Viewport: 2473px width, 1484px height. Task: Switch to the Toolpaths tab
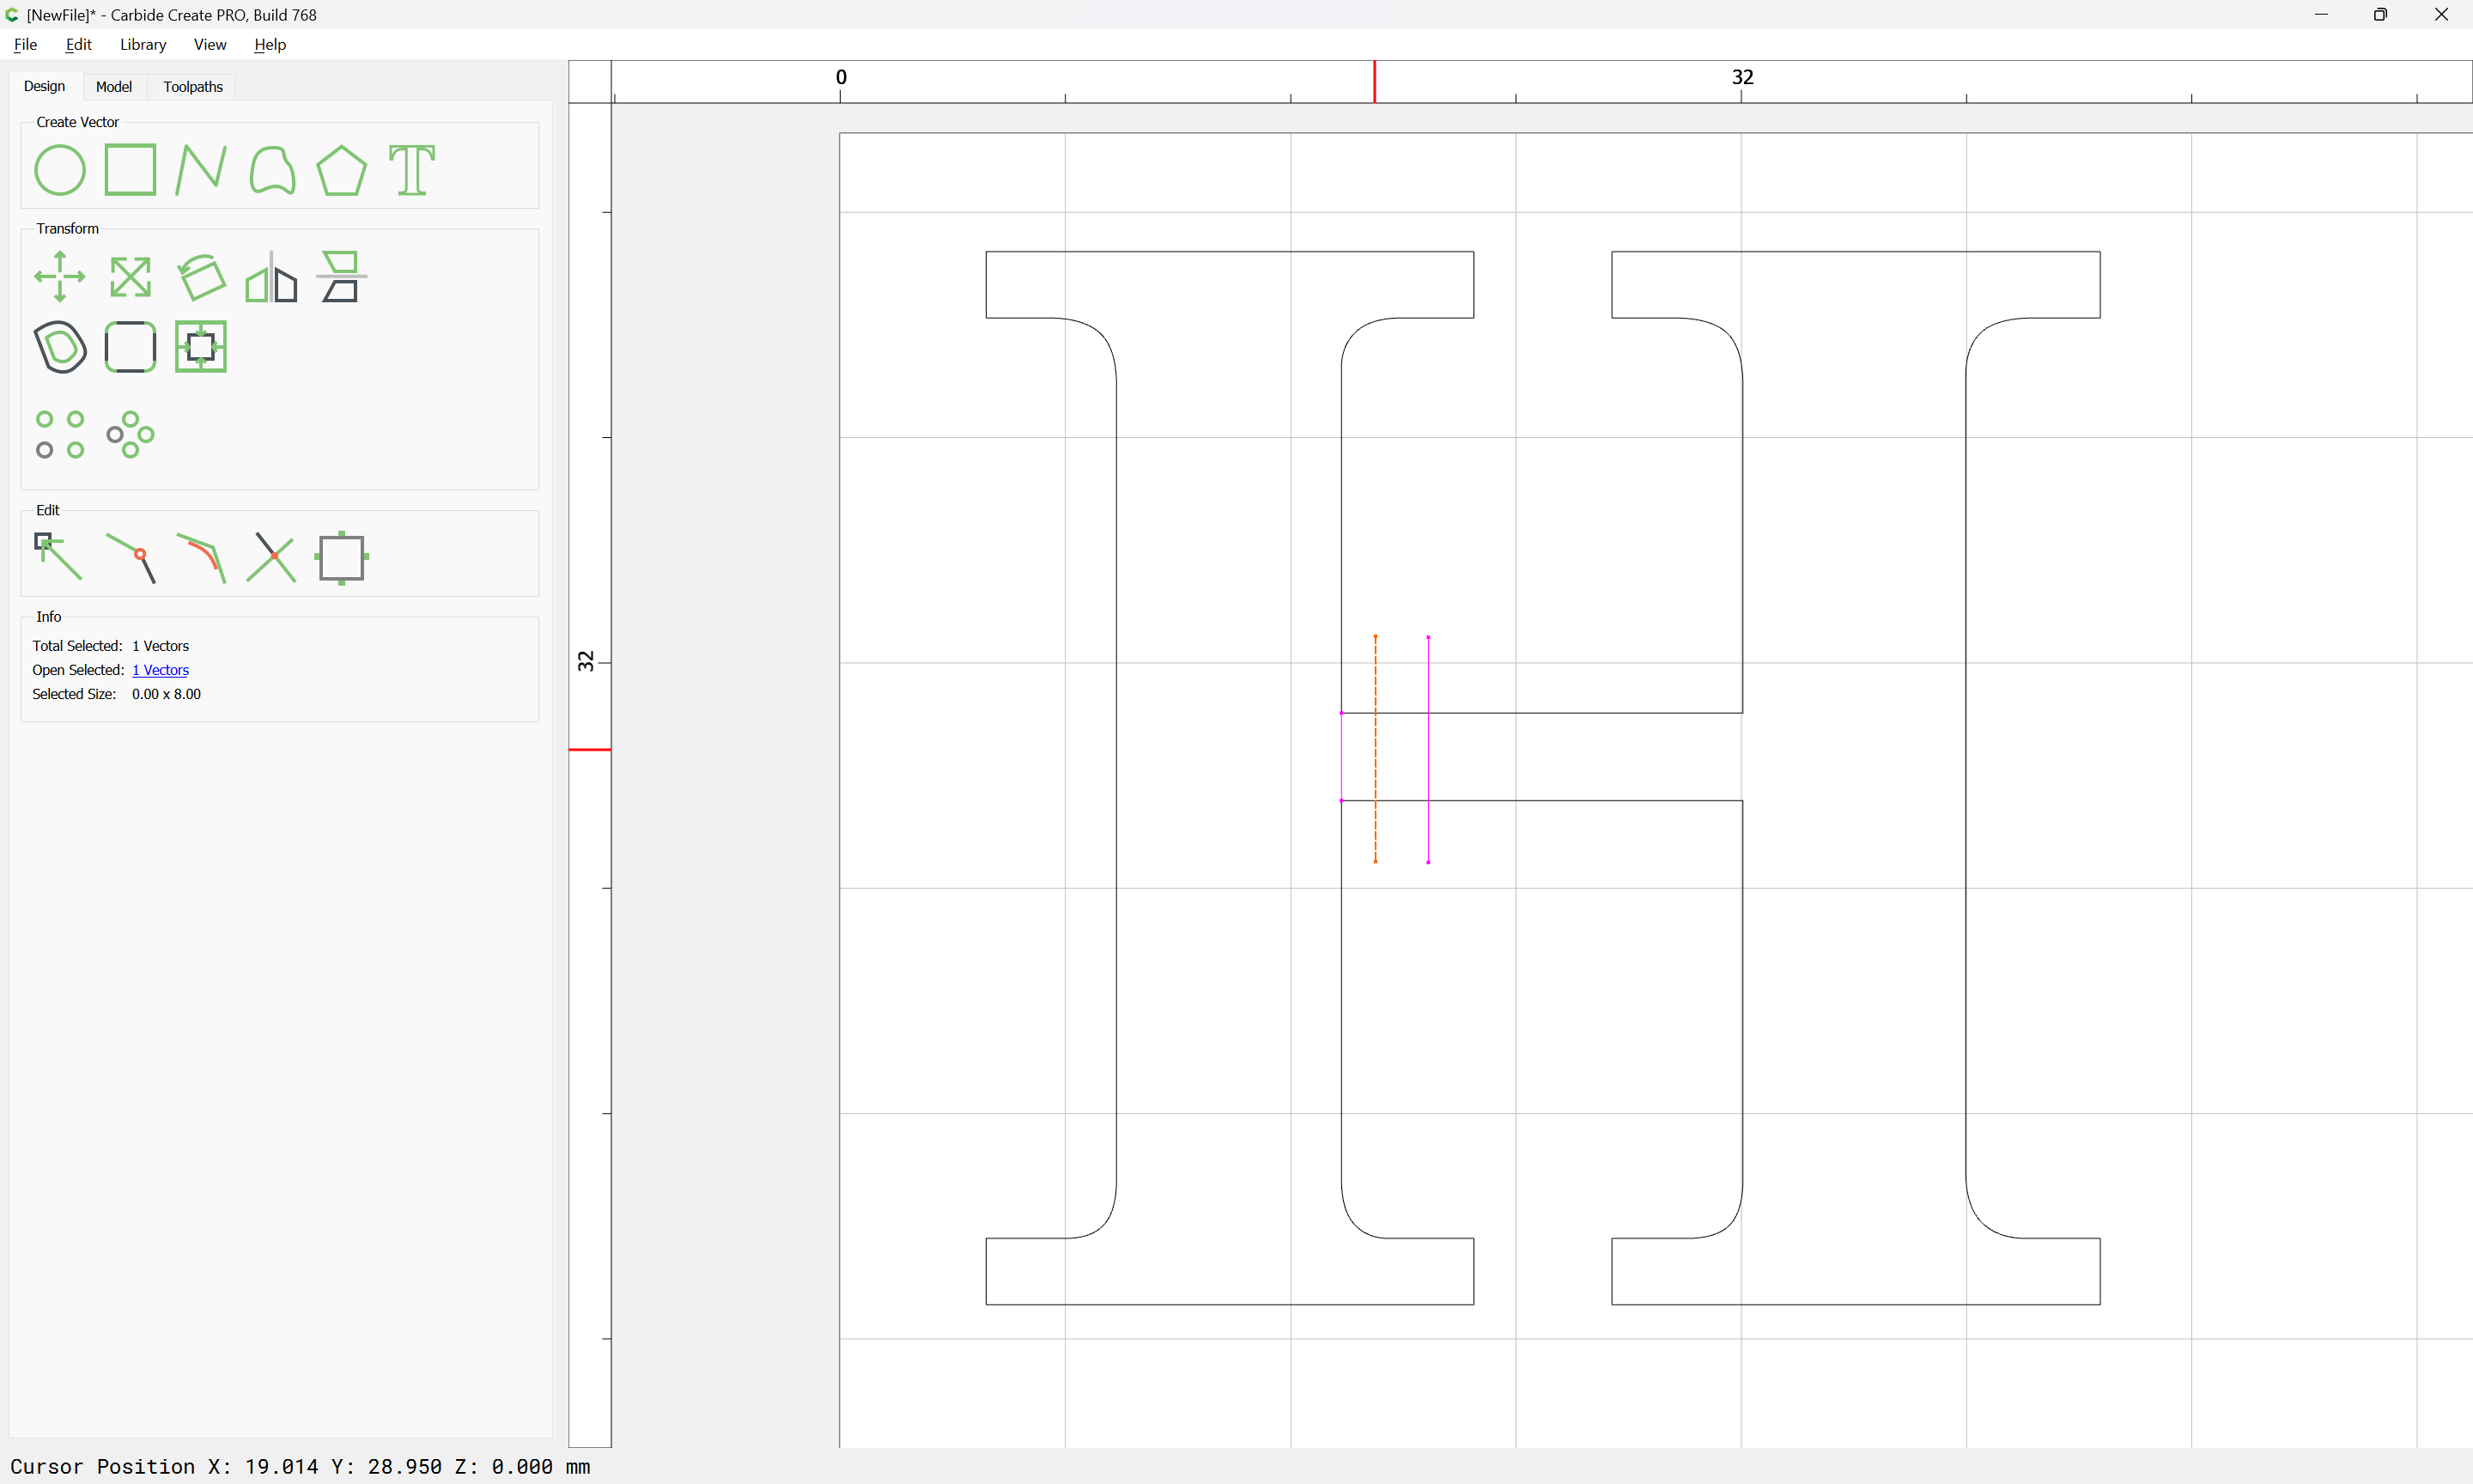tap(193, 87)
